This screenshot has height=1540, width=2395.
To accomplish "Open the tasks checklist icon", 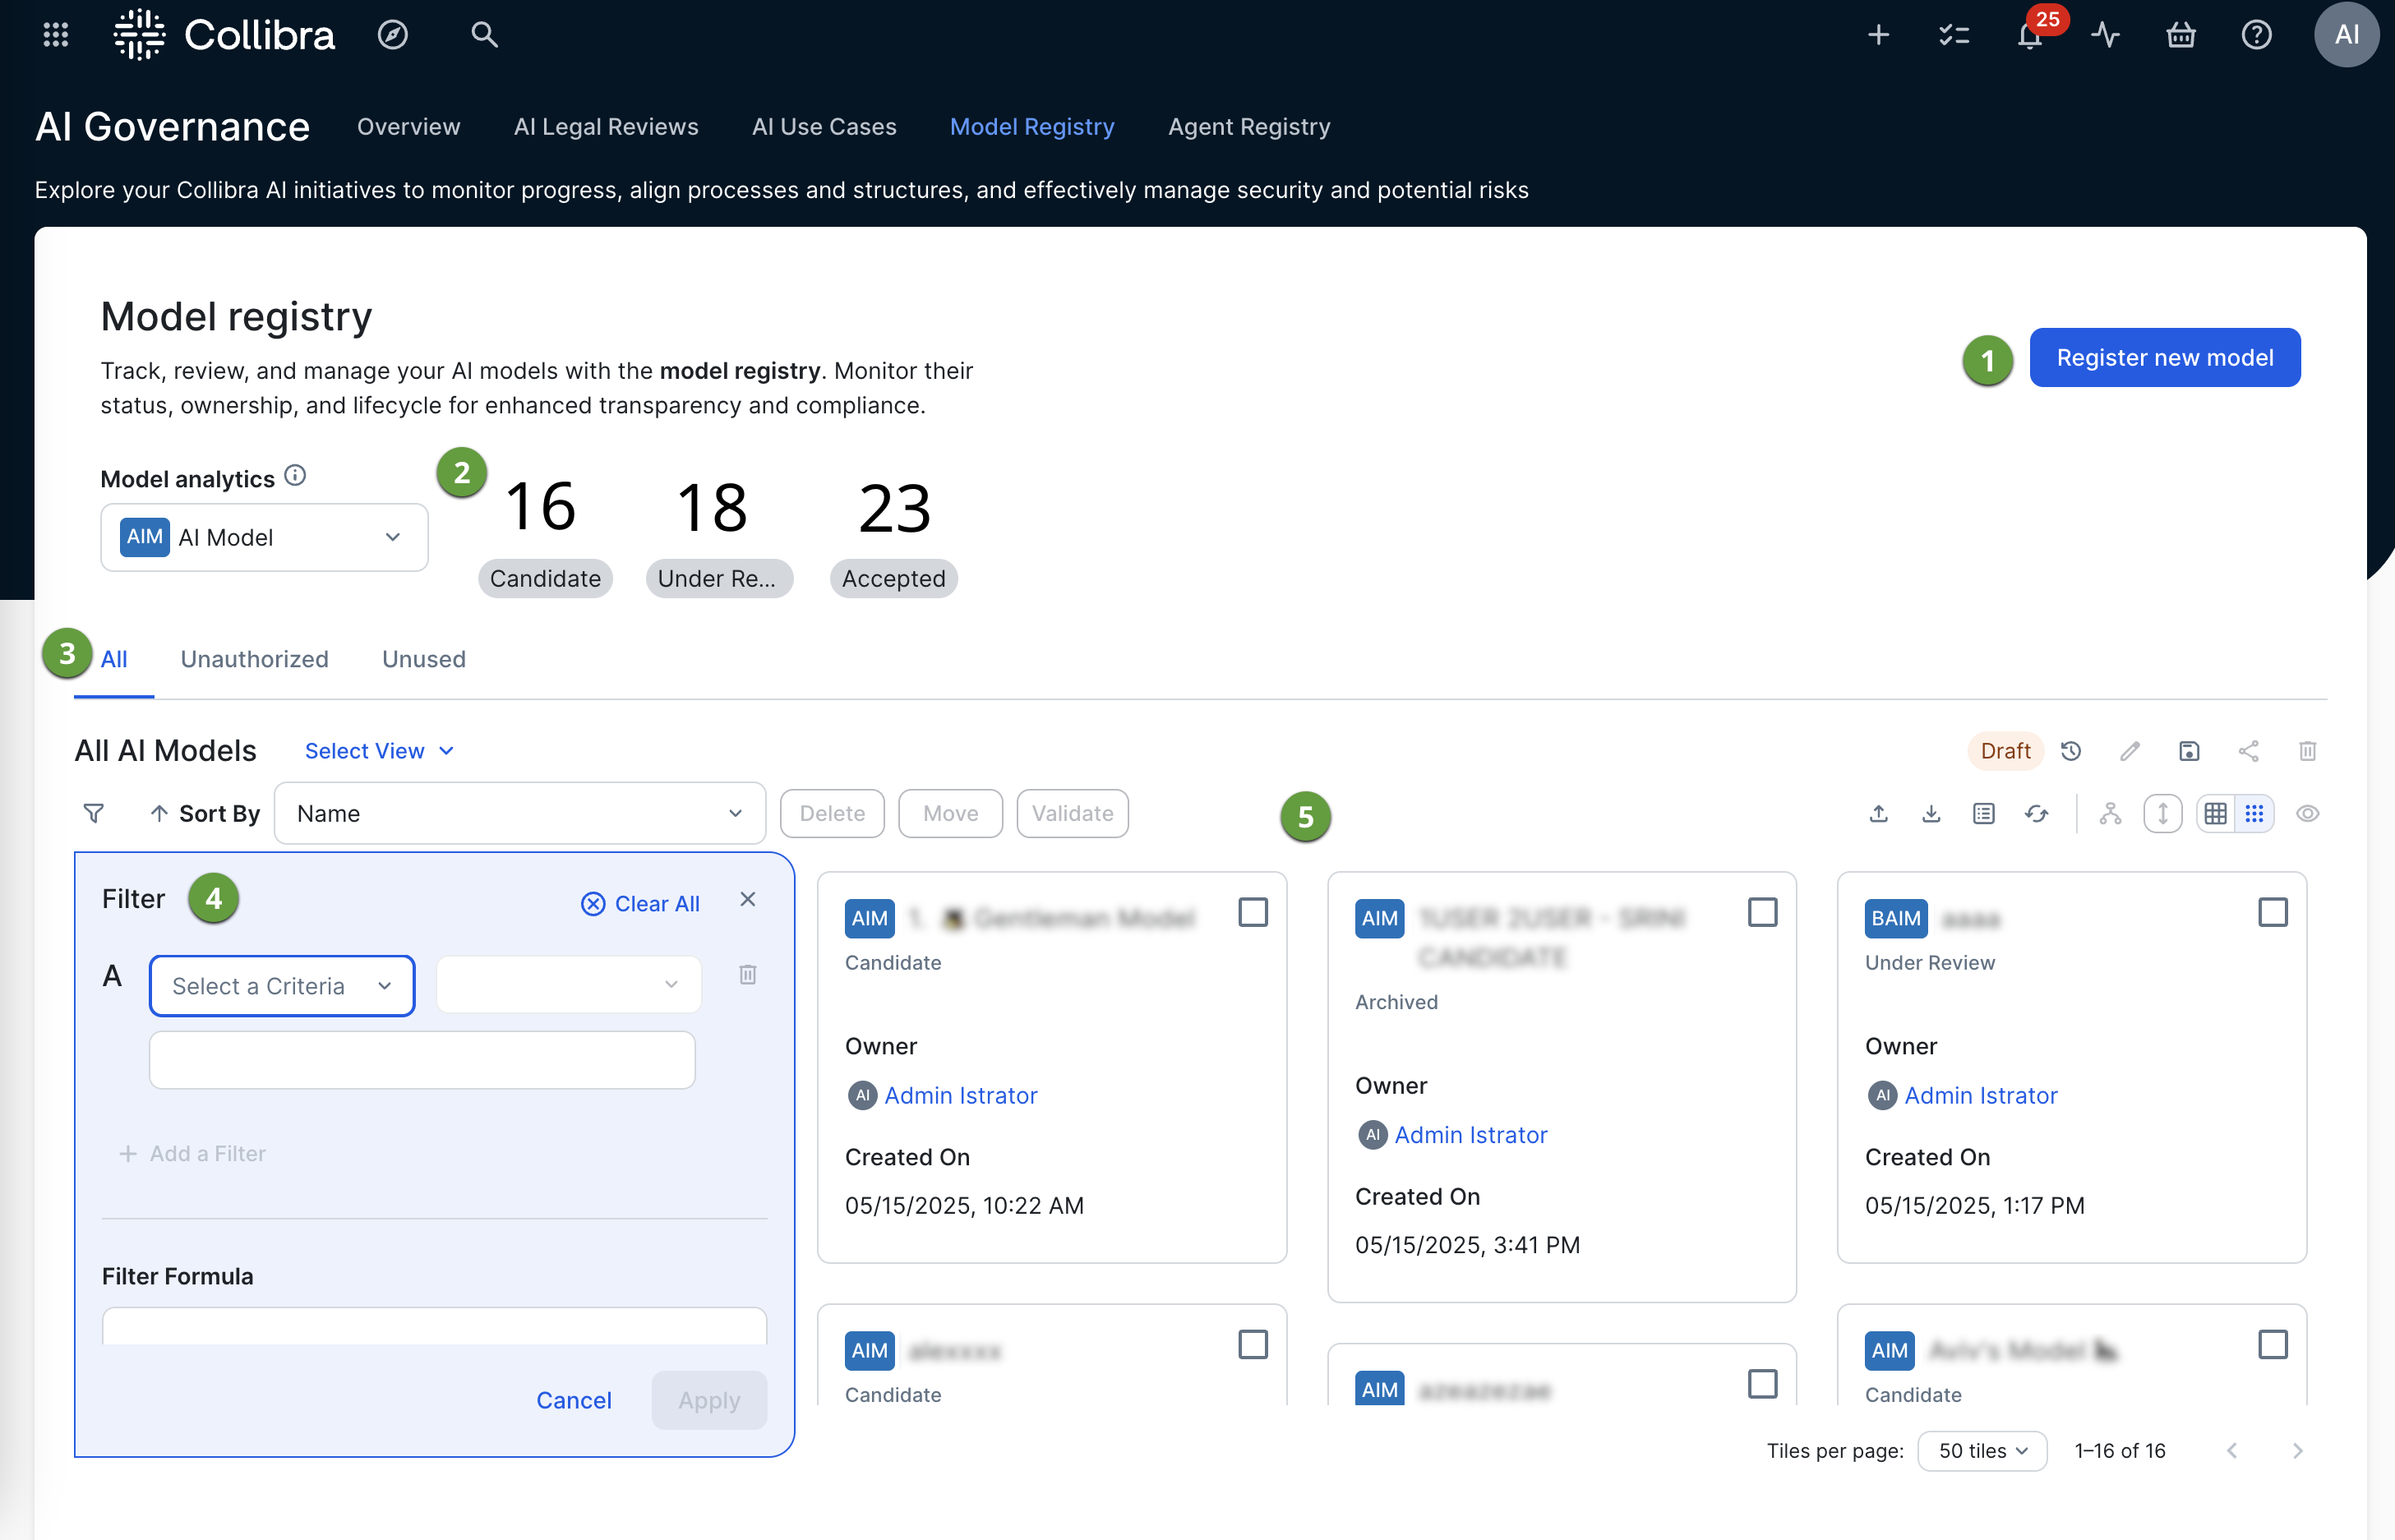I will pos(1954,35).
